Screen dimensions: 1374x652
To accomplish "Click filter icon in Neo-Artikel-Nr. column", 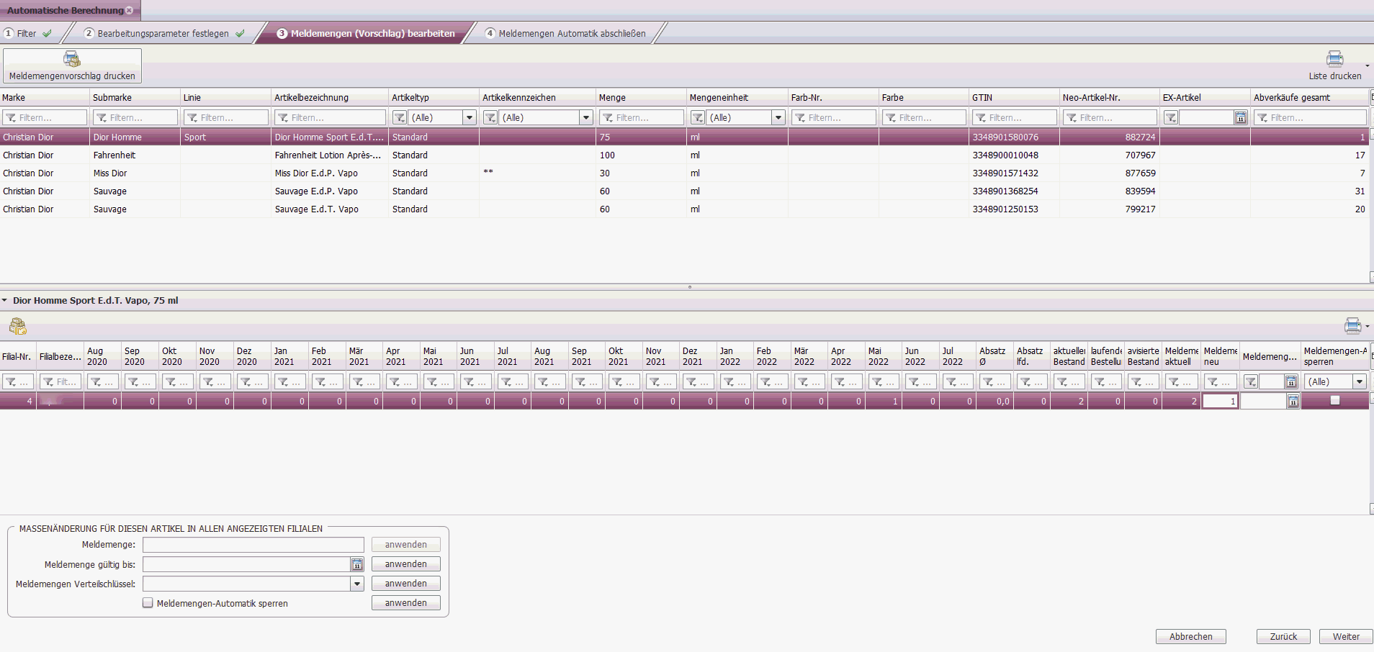I will (1072, 117).
